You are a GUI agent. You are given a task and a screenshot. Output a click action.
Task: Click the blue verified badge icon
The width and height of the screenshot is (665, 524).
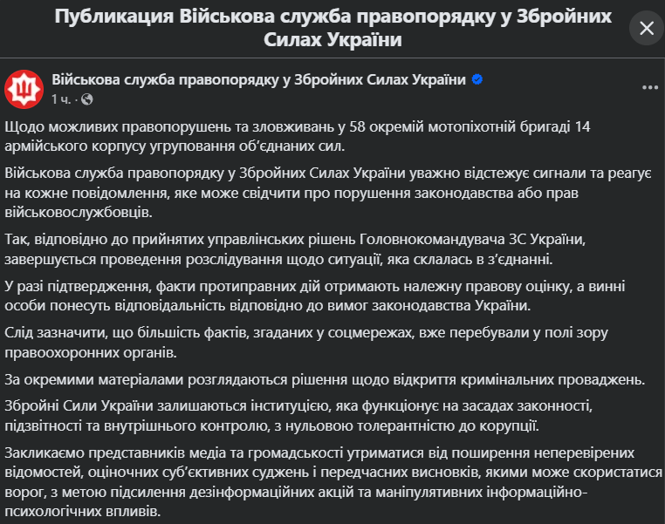coord(477,80)
